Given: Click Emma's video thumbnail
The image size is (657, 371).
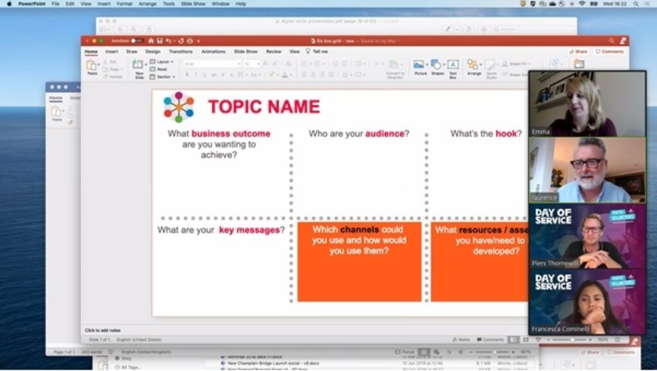Looking at the screenshot, I should pos(588,104).
